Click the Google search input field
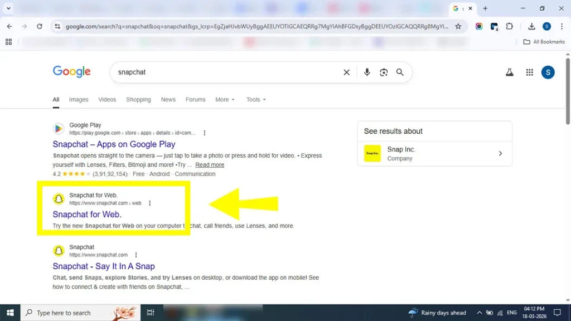This screenshot has width=571, height=321. 223,72
